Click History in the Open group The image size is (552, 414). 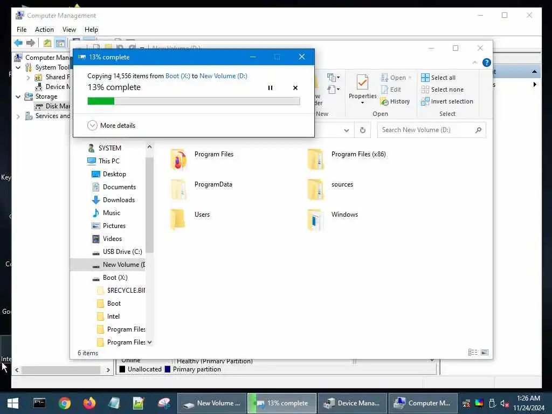395,101
